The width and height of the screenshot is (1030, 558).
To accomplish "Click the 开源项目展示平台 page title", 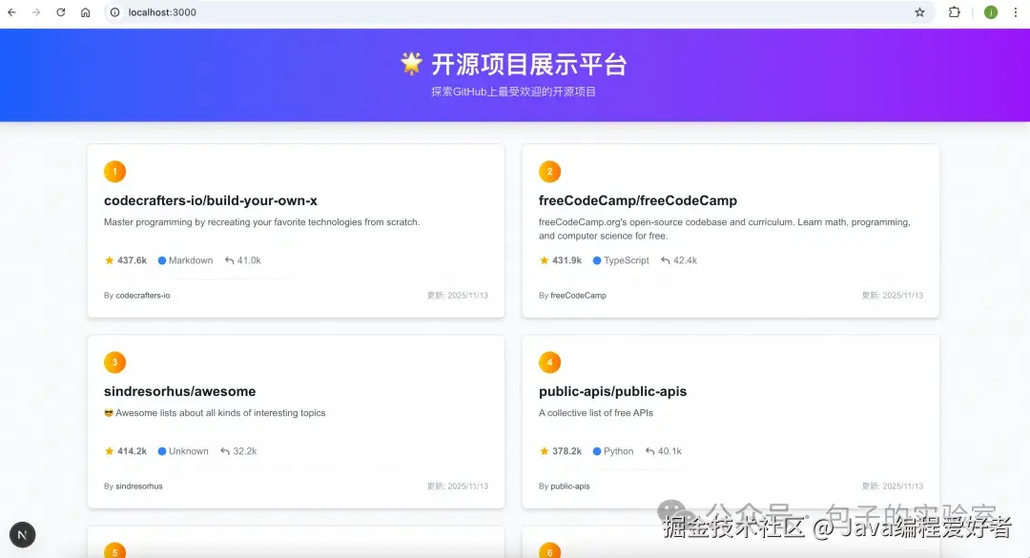I will tap(529, 65).
